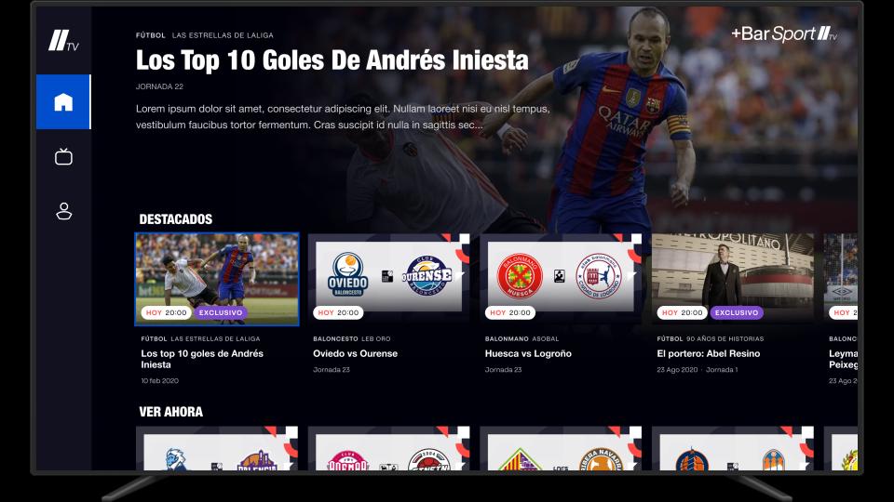Viewport: 894px width, 502px height.
Task: Select the second Ver Ahora match card
Action: click(x=389, y=448)
